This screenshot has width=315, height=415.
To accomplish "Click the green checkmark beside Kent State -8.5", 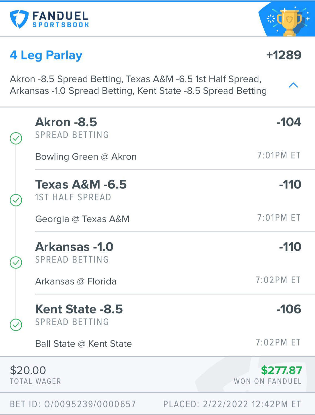I will click(16, 325).
